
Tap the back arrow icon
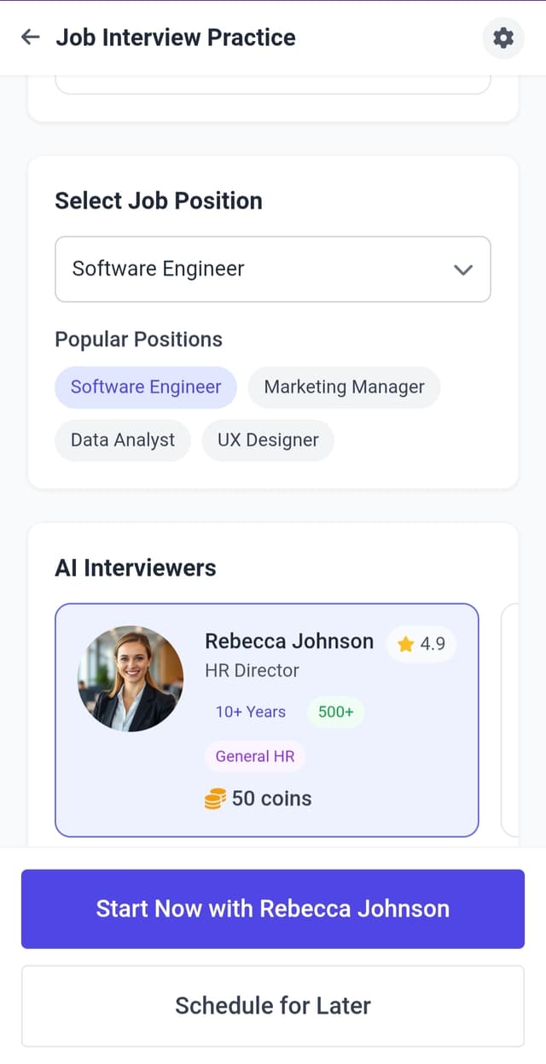(31, 37)
